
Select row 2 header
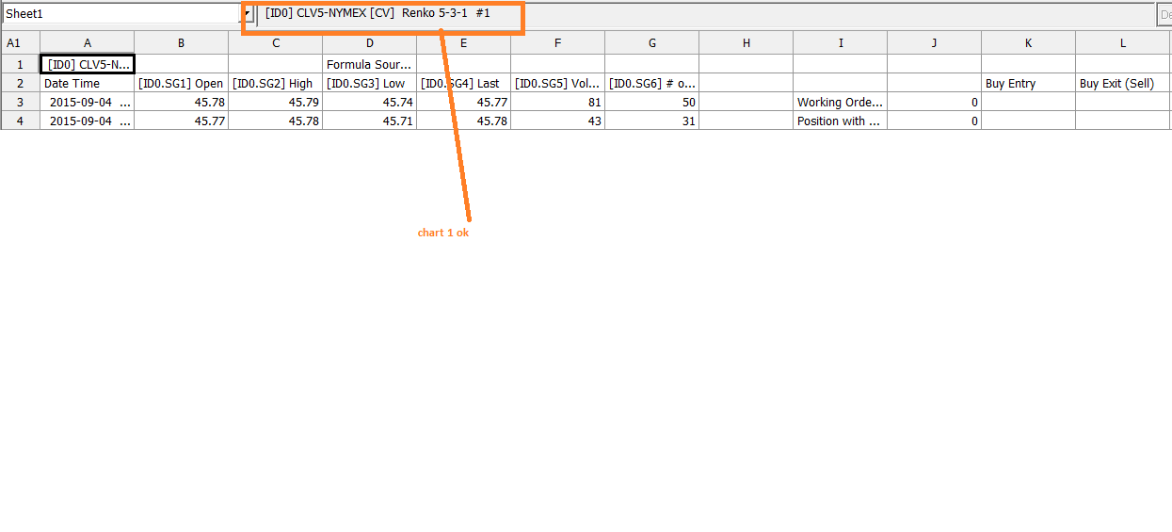20,83
